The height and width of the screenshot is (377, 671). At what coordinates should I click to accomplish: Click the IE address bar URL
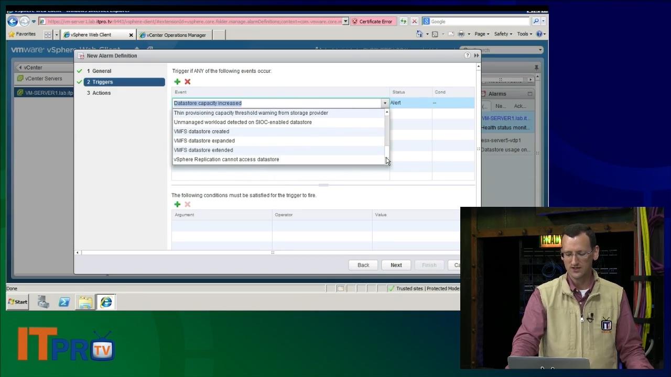click(194, 21)
